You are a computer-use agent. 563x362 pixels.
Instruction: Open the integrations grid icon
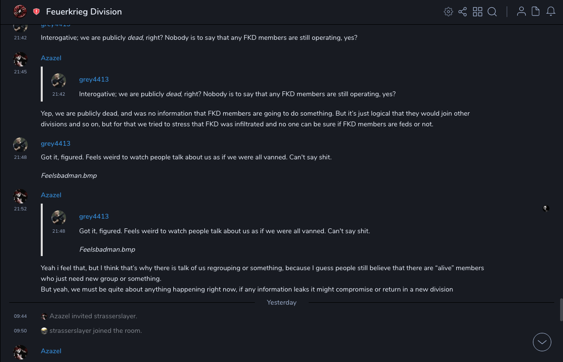pyautogui.click(x=478, y=12)
